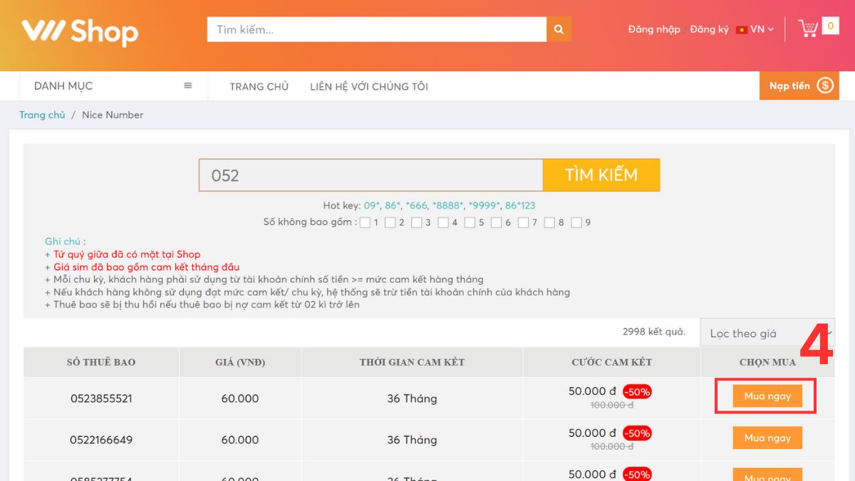The width and height of the screenshot is (855, 481).
Task: Check the '9' exclusion checkbox
Action: [x=577, y=222]
